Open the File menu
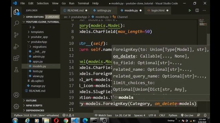Screen dimensions: 220x123 [x=22, y=3]
